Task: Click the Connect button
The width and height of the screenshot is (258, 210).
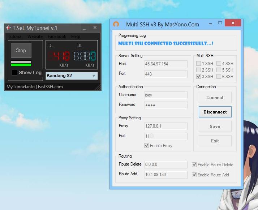Action: click(215, 98)
